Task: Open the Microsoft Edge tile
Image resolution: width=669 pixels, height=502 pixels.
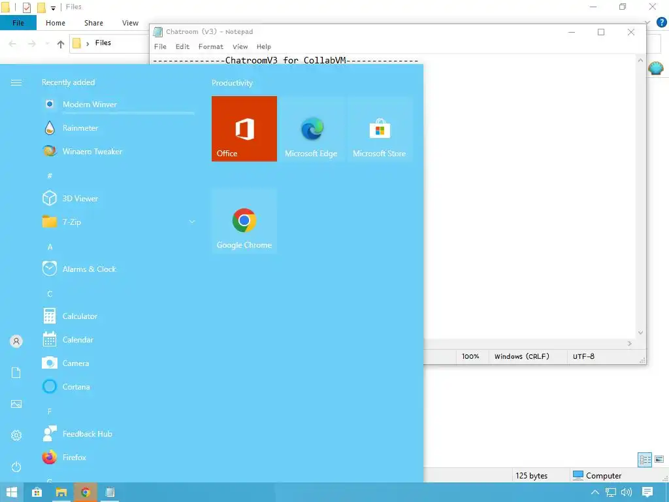Action: (x=312, y=129)
